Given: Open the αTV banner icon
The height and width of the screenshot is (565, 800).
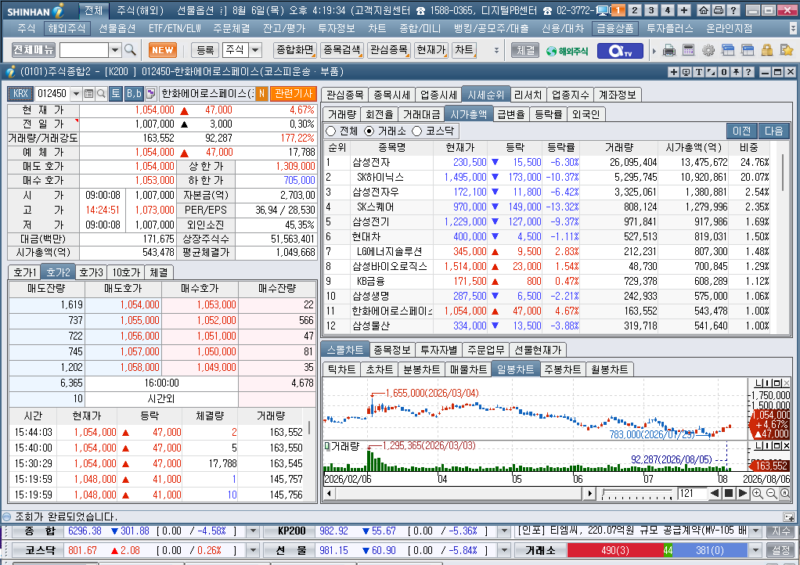Looking at the screenshot, I should tap(620, 51).
